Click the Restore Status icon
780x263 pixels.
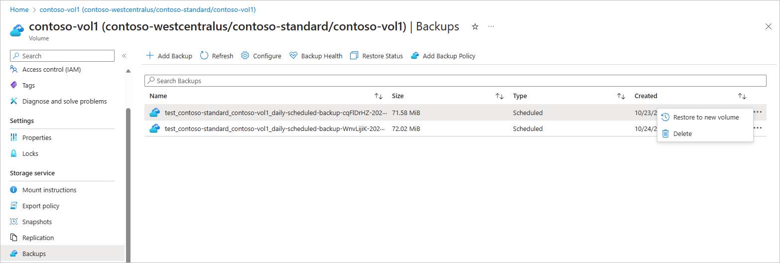pos(354,56)
